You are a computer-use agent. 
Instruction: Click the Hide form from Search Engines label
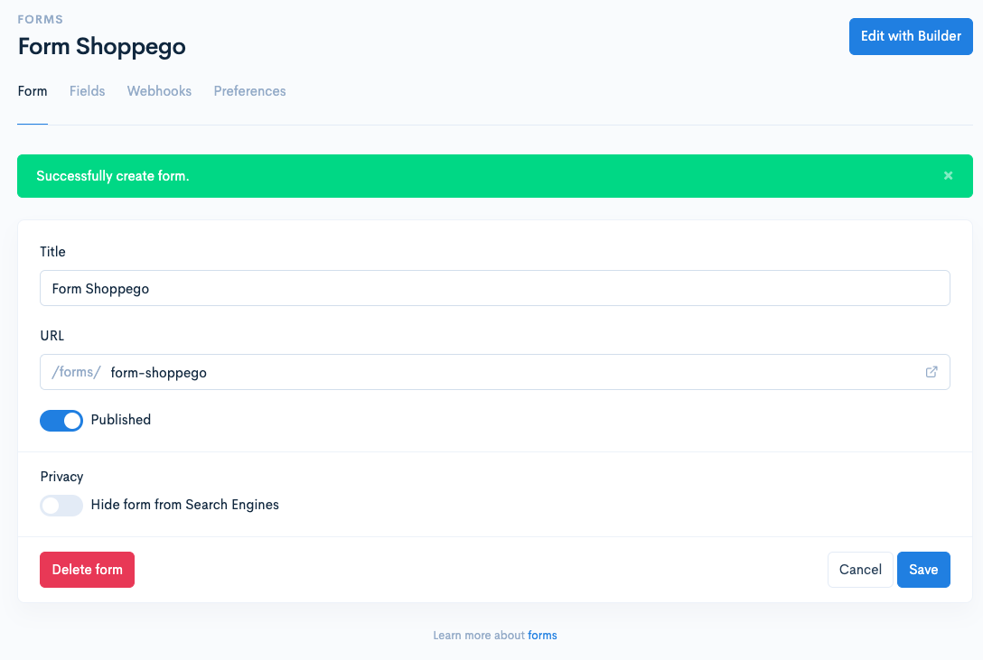[x=185, y=505]
